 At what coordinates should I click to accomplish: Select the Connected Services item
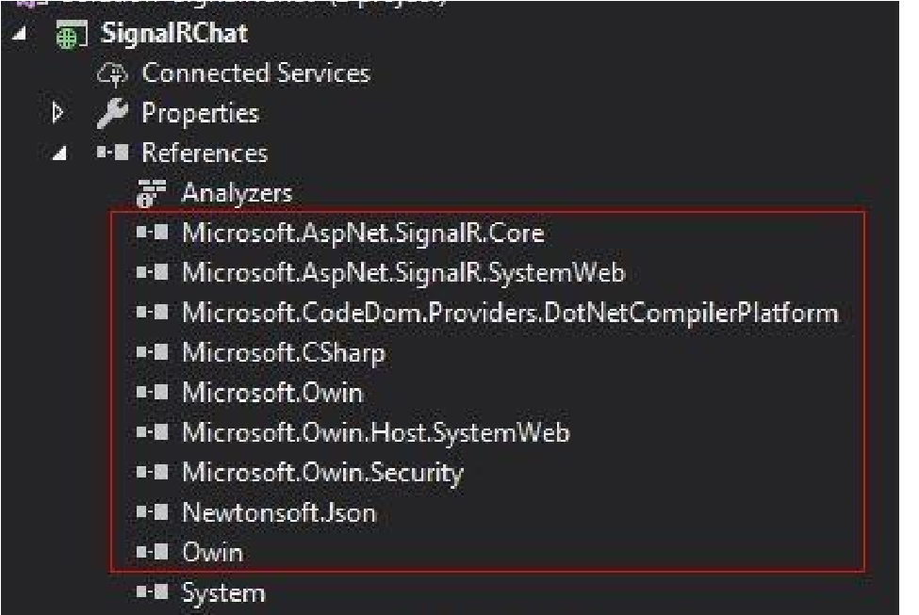tap(256, 73)
